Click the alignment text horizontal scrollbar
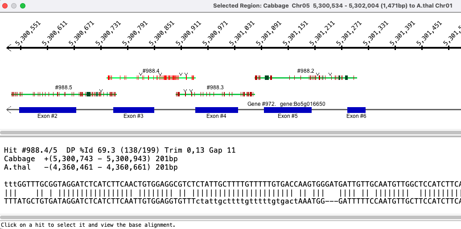 pos(230,217)
